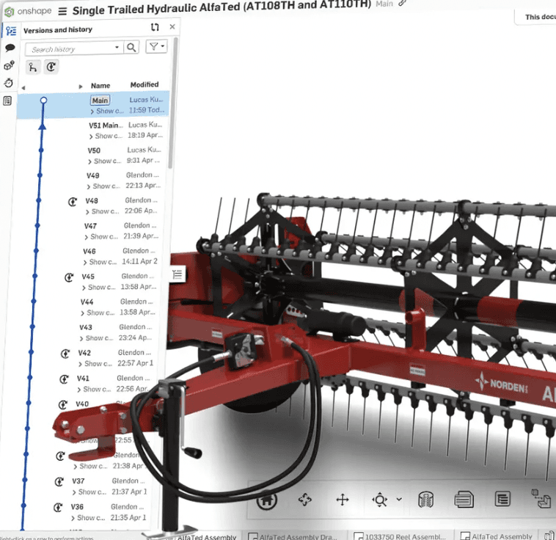556x540 pixels.
Task: Click the release icon next to V36
Action: click(x=58, y=508)
